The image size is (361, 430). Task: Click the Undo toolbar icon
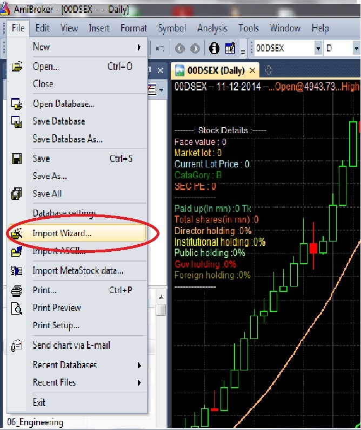[160, 49]
